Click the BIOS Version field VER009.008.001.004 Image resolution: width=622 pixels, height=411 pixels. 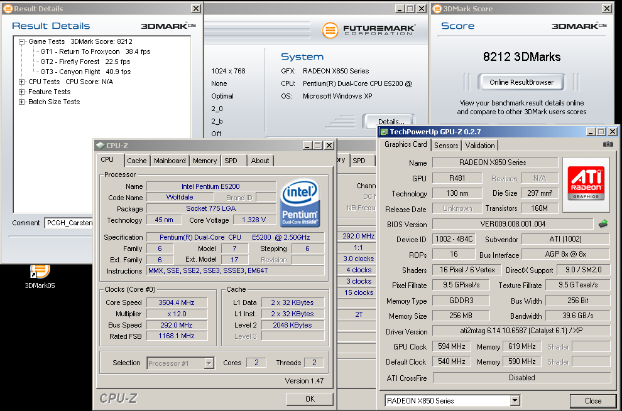pos(513,224)
